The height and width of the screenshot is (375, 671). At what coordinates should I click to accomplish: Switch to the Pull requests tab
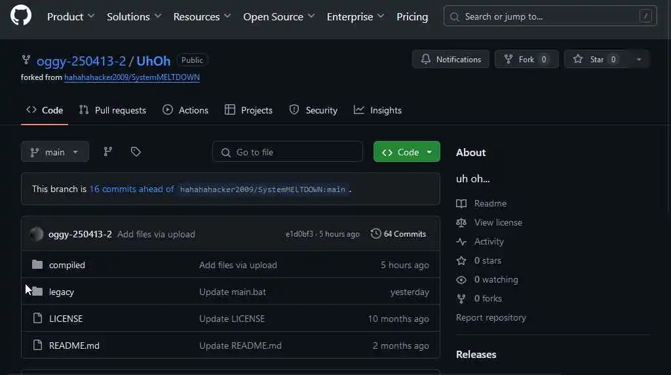113,110
